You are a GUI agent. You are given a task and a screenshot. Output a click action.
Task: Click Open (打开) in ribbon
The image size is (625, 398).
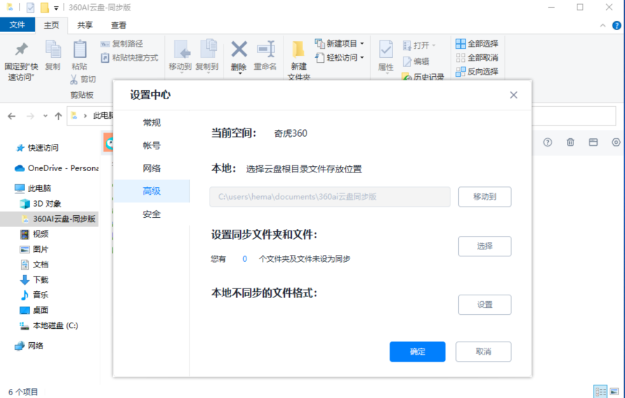coord(419,45)
